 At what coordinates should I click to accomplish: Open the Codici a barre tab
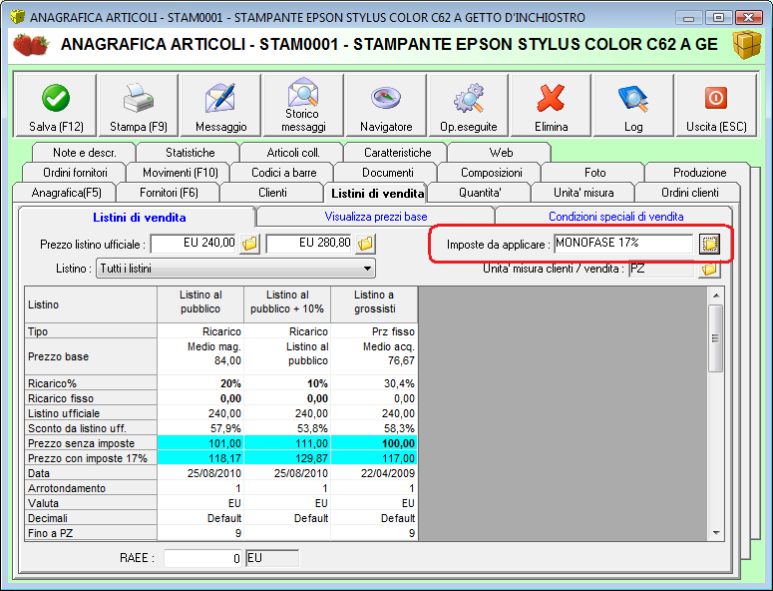[x=282, y=173]
